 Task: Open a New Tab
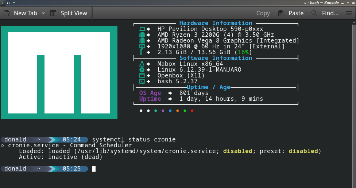click(20, 13)
